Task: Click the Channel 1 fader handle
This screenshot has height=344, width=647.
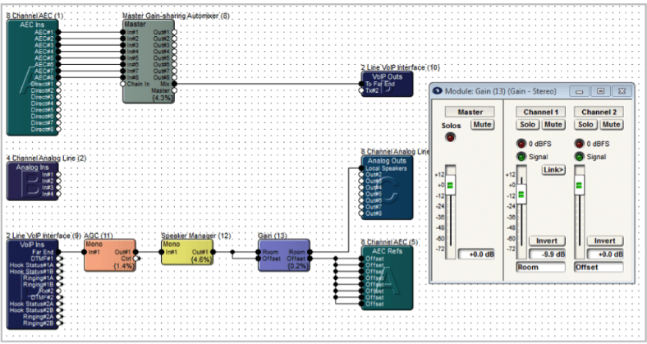Action: [x=521, y=195]
